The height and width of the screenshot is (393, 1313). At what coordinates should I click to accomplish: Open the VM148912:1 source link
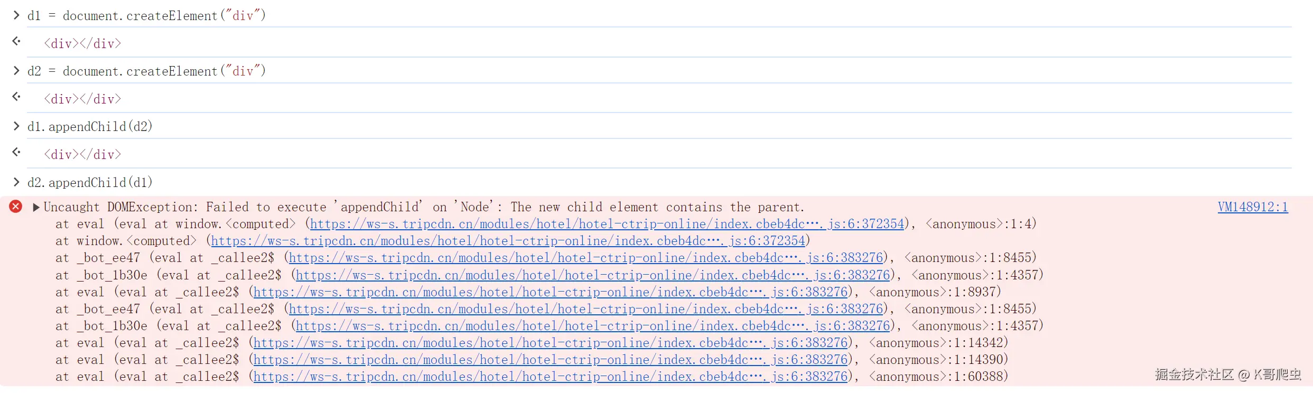[1252, 207]
